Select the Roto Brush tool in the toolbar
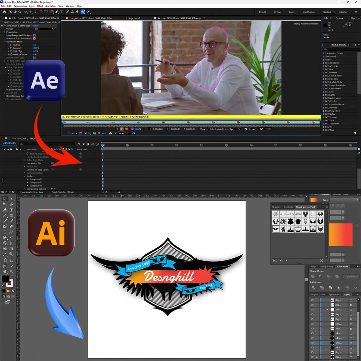 [x=82, y=12]
